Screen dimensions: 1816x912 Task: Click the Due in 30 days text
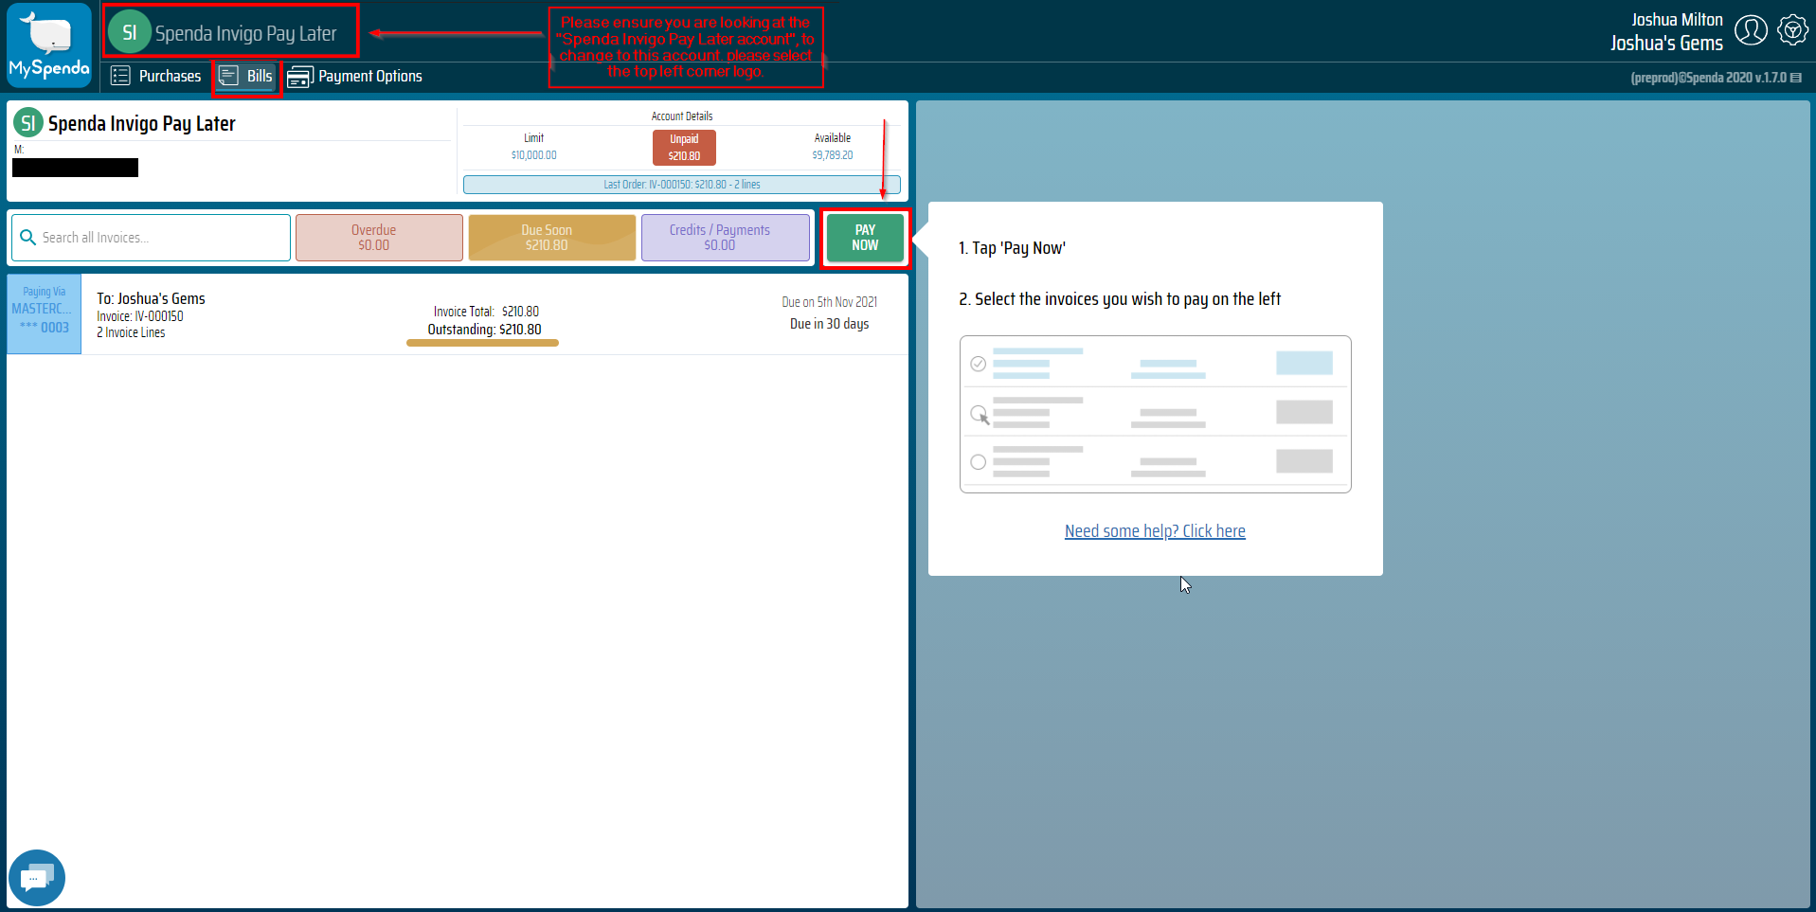pos(830,324)
